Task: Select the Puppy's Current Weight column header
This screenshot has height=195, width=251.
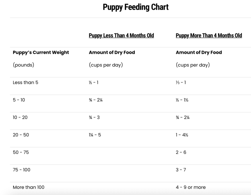Action: coord(41,52)
